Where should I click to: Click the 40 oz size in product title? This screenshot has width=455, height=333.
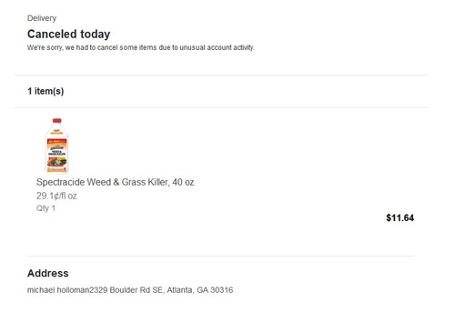pos(183,182)
